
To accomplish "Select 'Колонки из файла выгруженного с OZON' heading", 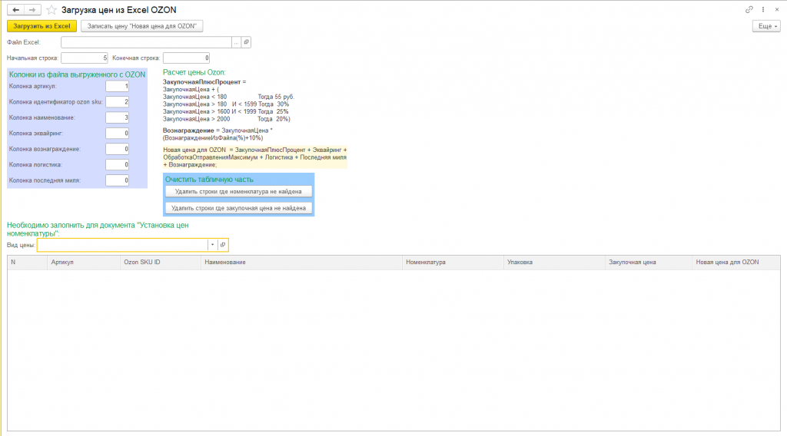I will coord(78,74).
